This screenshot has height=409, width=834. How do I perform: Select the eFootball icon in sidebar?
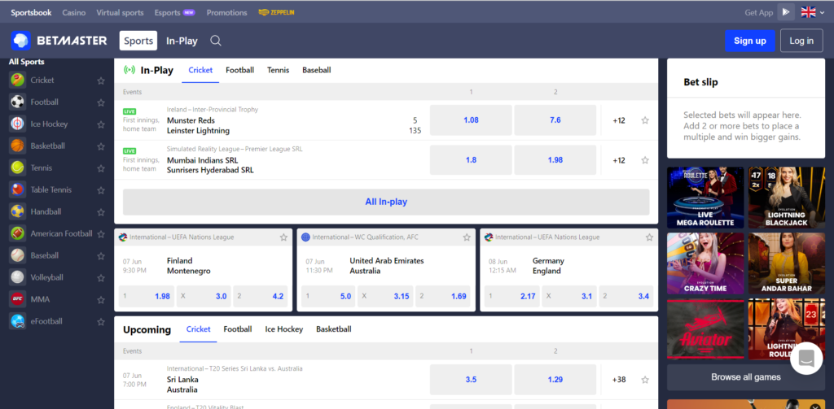coord(18,321)
